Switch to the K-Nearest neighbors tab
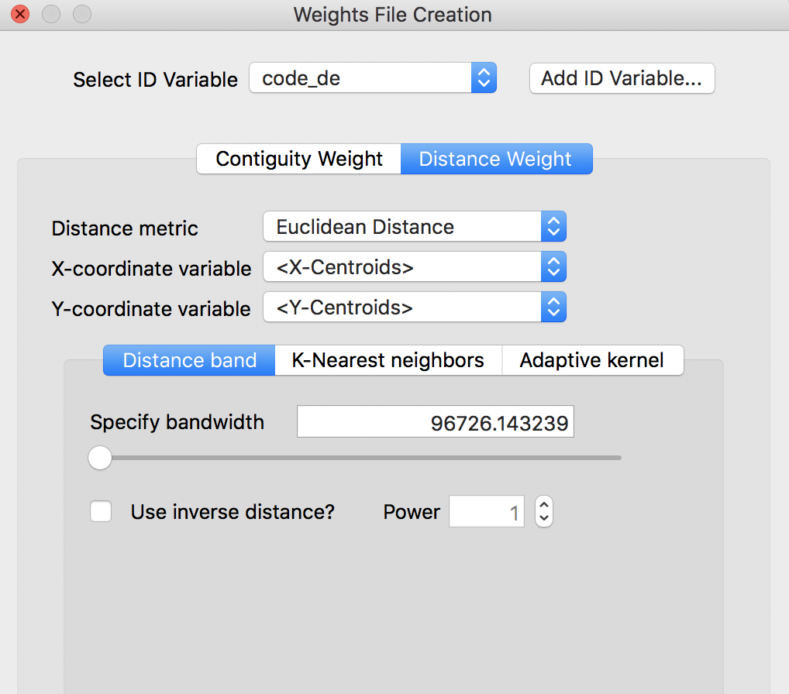The image size is (789, 694). tap(388, 360)
